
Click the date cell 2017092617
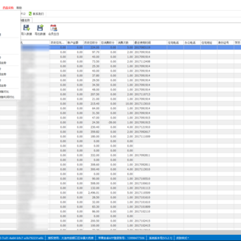[x=150, y=132]
